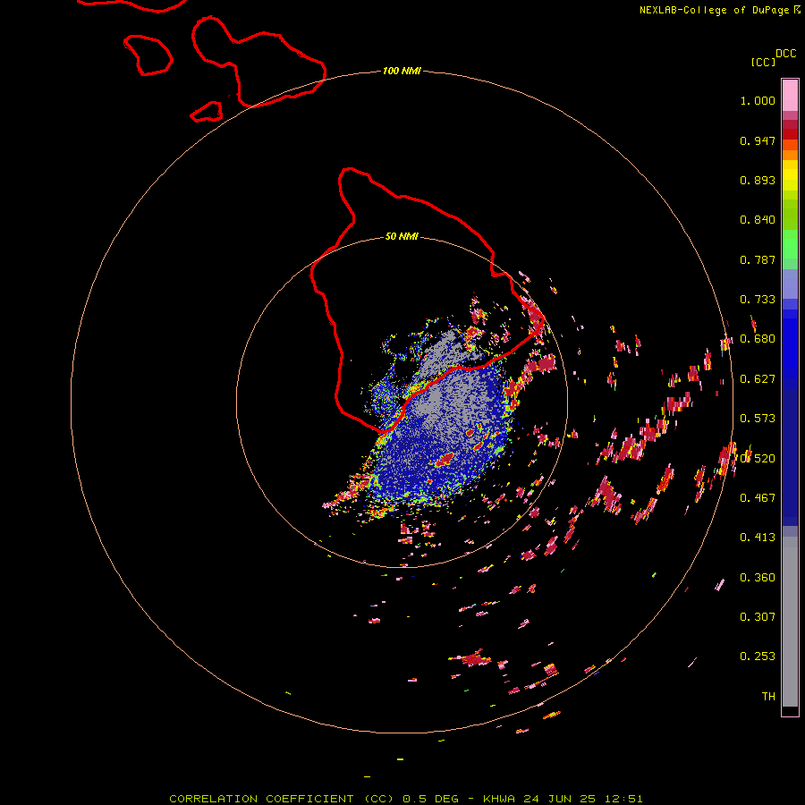Viewport: 805px width, 805px height.
Task: Click the 0.360 scale value
Action: pyautogui.click(x=758, y=578)
